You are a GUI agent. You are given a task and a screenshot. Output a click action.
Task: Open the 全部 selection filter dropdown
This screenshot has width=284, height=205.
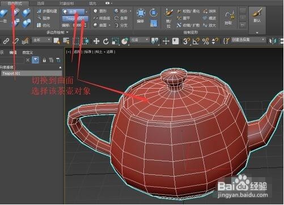pyautogui.click(x=41, y=40)
